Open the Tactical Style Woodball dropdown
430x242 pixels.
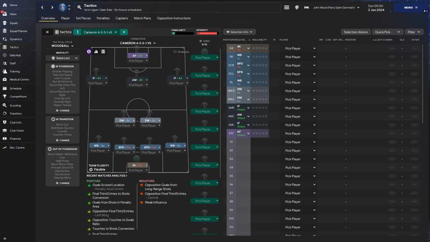point(62,46)
